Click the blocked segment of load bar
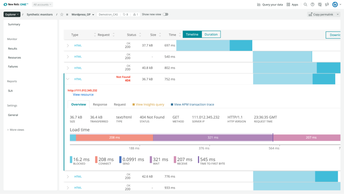This screenshot has width=344, height=194. 73,137
